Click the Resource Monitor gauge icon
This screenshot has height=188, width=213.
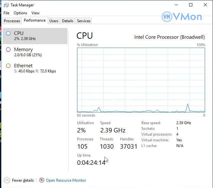tap(42, 180)
